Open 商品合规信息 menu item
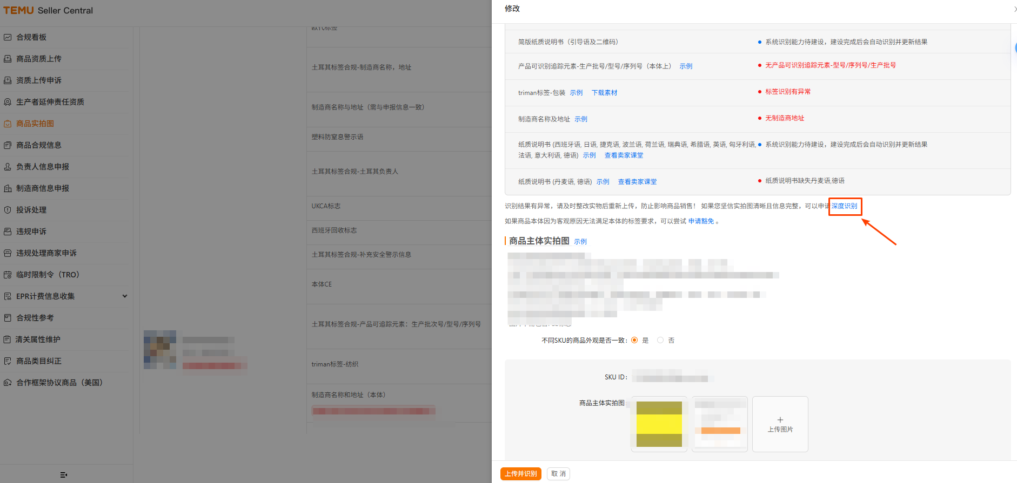 (x=39, y=145)
